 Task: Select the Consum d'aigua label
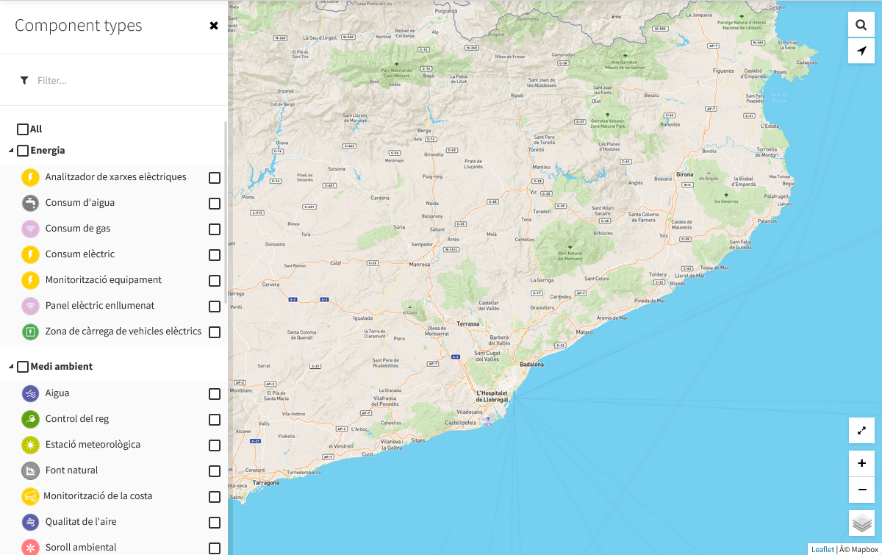tap(80, 203)
